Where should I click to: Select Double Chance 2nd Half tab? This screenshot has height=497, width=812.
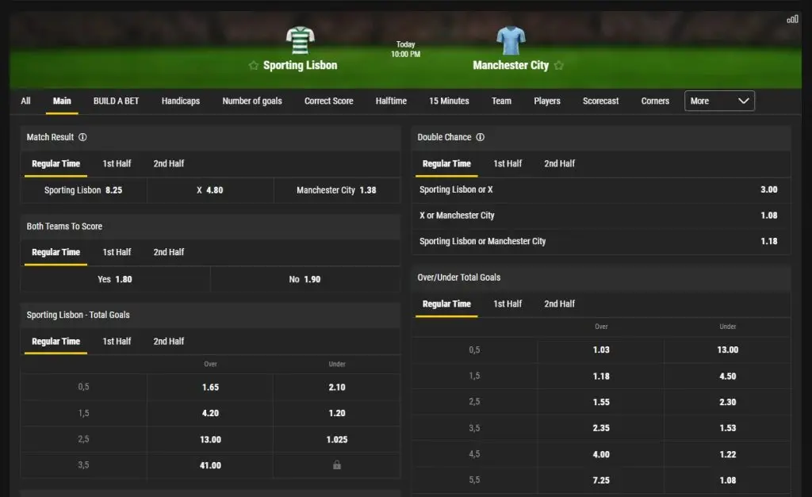tap(559, 163)
